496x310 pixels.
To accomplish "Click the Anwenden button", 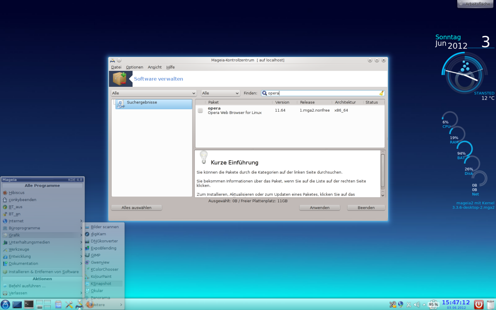I will click(320, 208).
